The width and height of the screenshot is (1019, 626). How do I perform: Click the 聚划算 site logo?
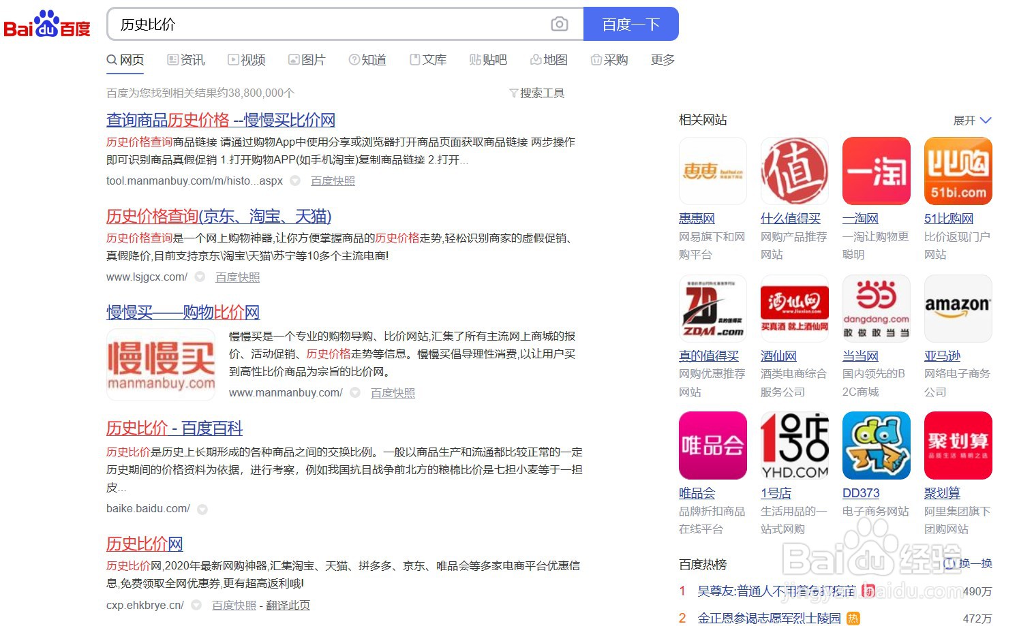coord(958,445)
